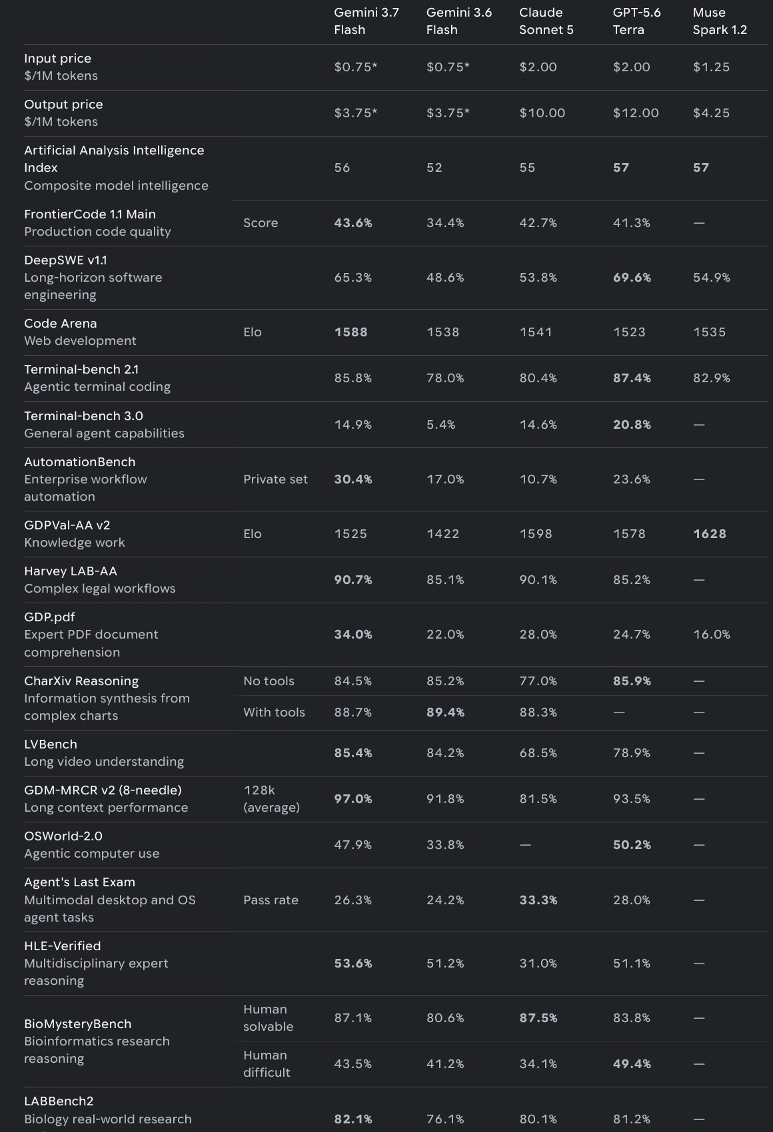This screenshot has width=773, height=1132.
Task: Click the OSWorld-2.0 benchmark title
Action: pos(63,836)
